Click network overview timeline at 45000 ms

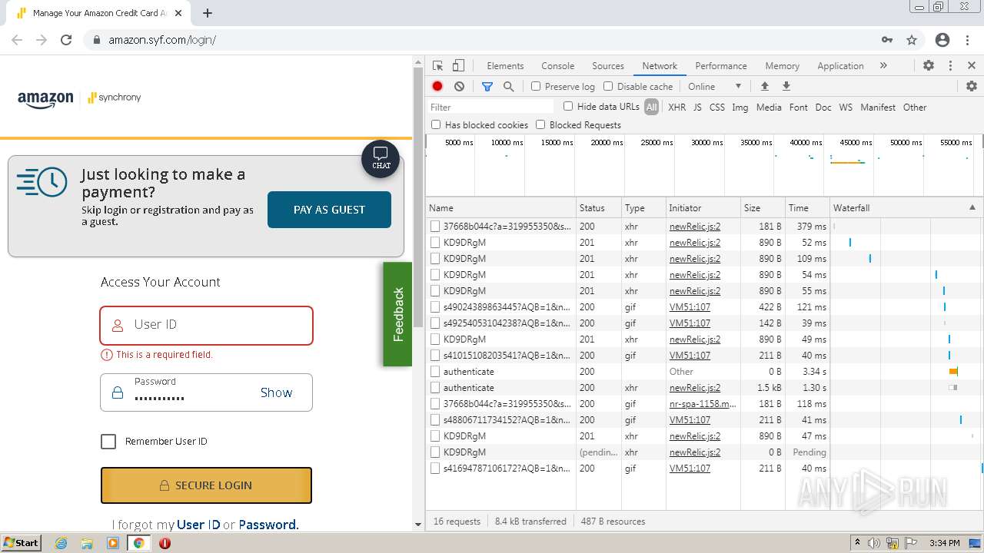(x=855, y=143)
